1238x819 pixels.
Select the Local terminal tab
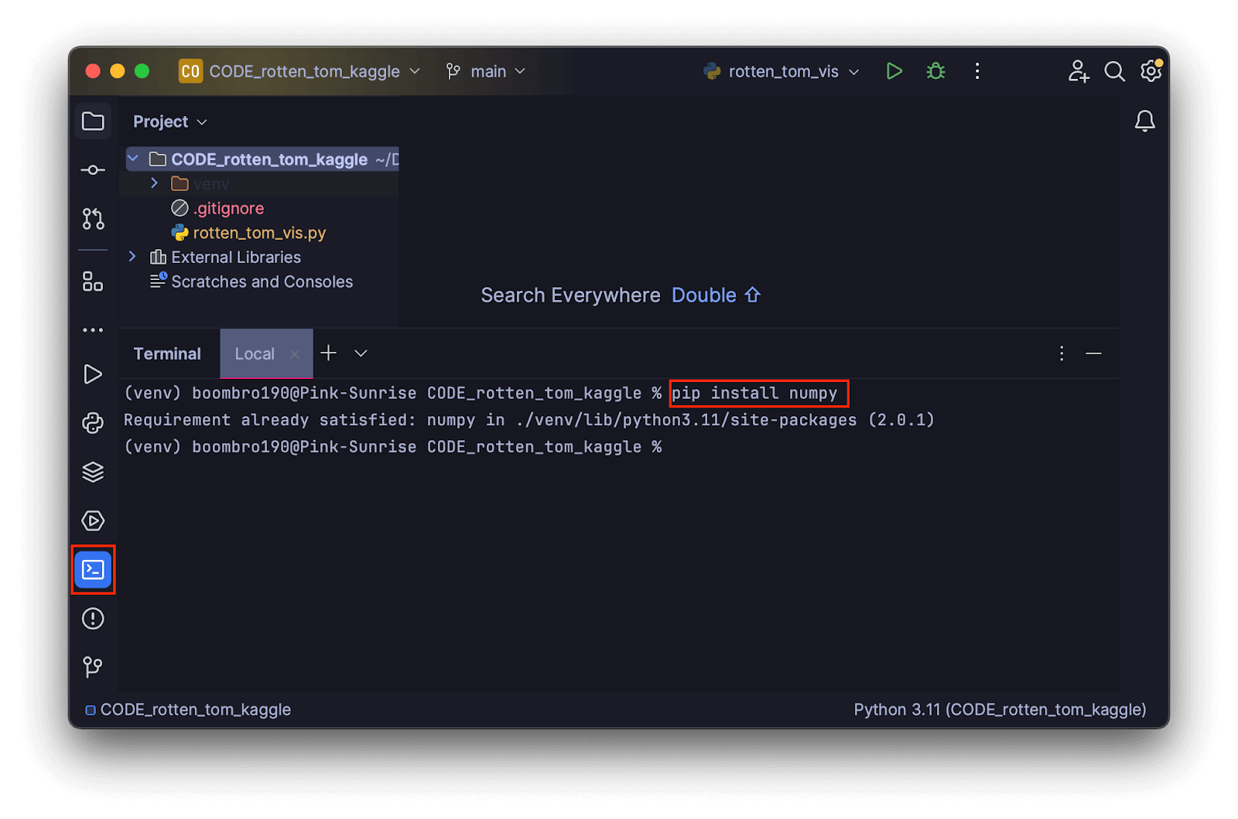(x=255, y=354)
